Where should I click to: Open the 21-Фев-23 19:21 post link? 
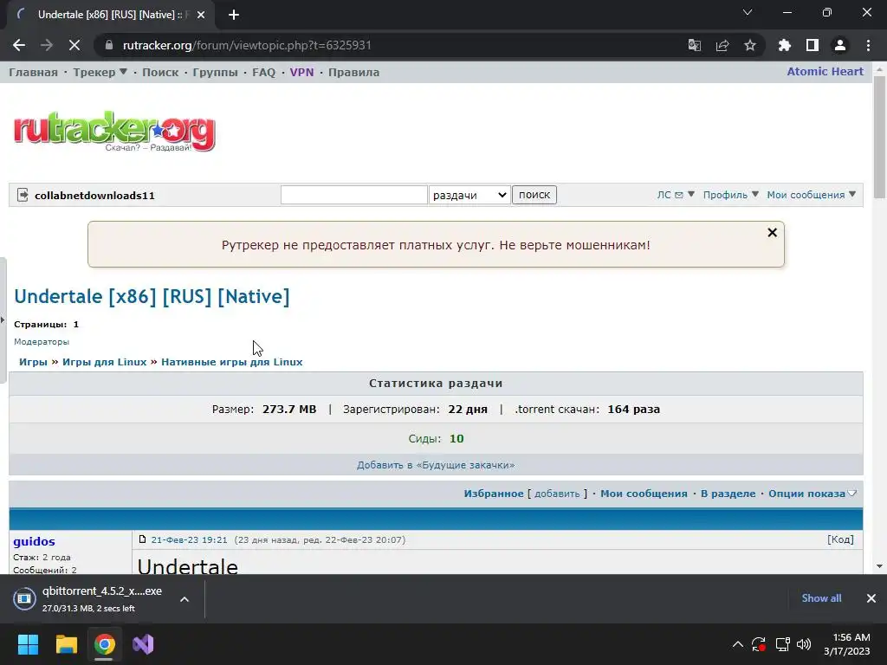point(189,540)
